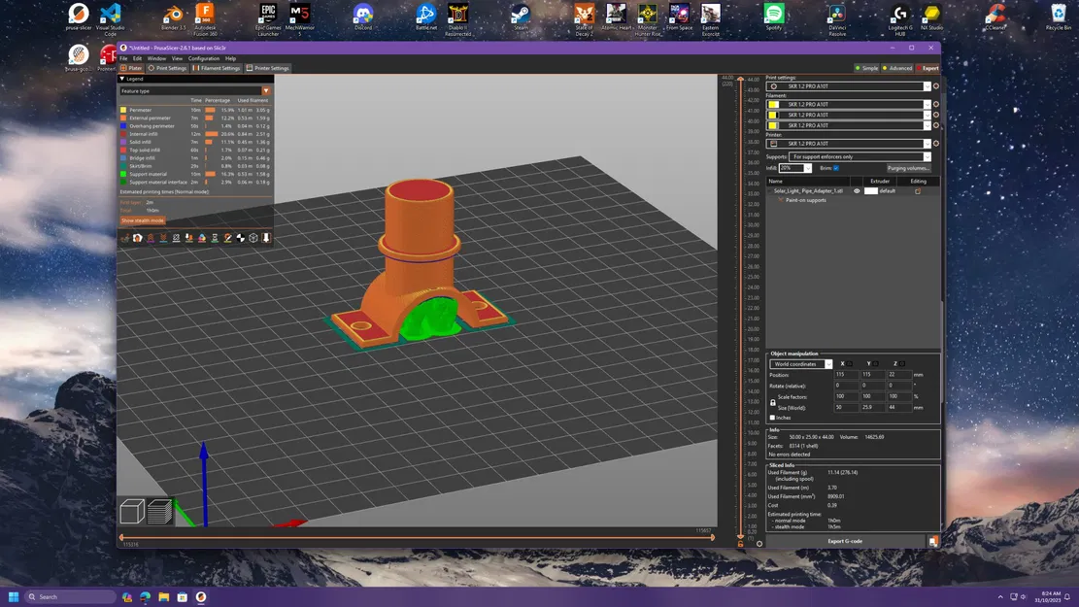Switch to the Filament Settings tab
The width and height of the screenshot is (1079, 607).
[x=218, y=68]
